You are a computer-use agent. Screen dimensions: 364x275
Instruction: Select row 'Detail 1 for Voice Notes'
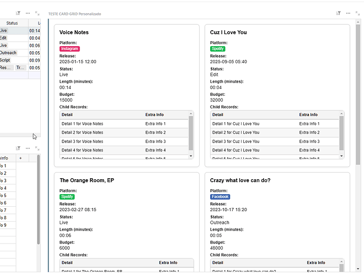(x=124, y=124)
